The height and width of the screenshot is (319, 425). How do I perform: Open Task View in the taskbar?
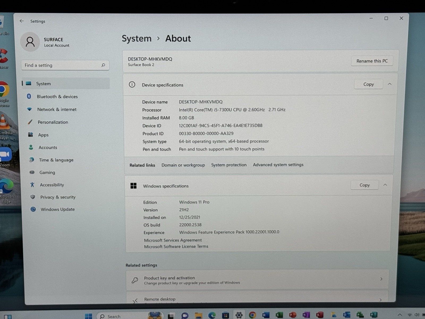[171, 316]
